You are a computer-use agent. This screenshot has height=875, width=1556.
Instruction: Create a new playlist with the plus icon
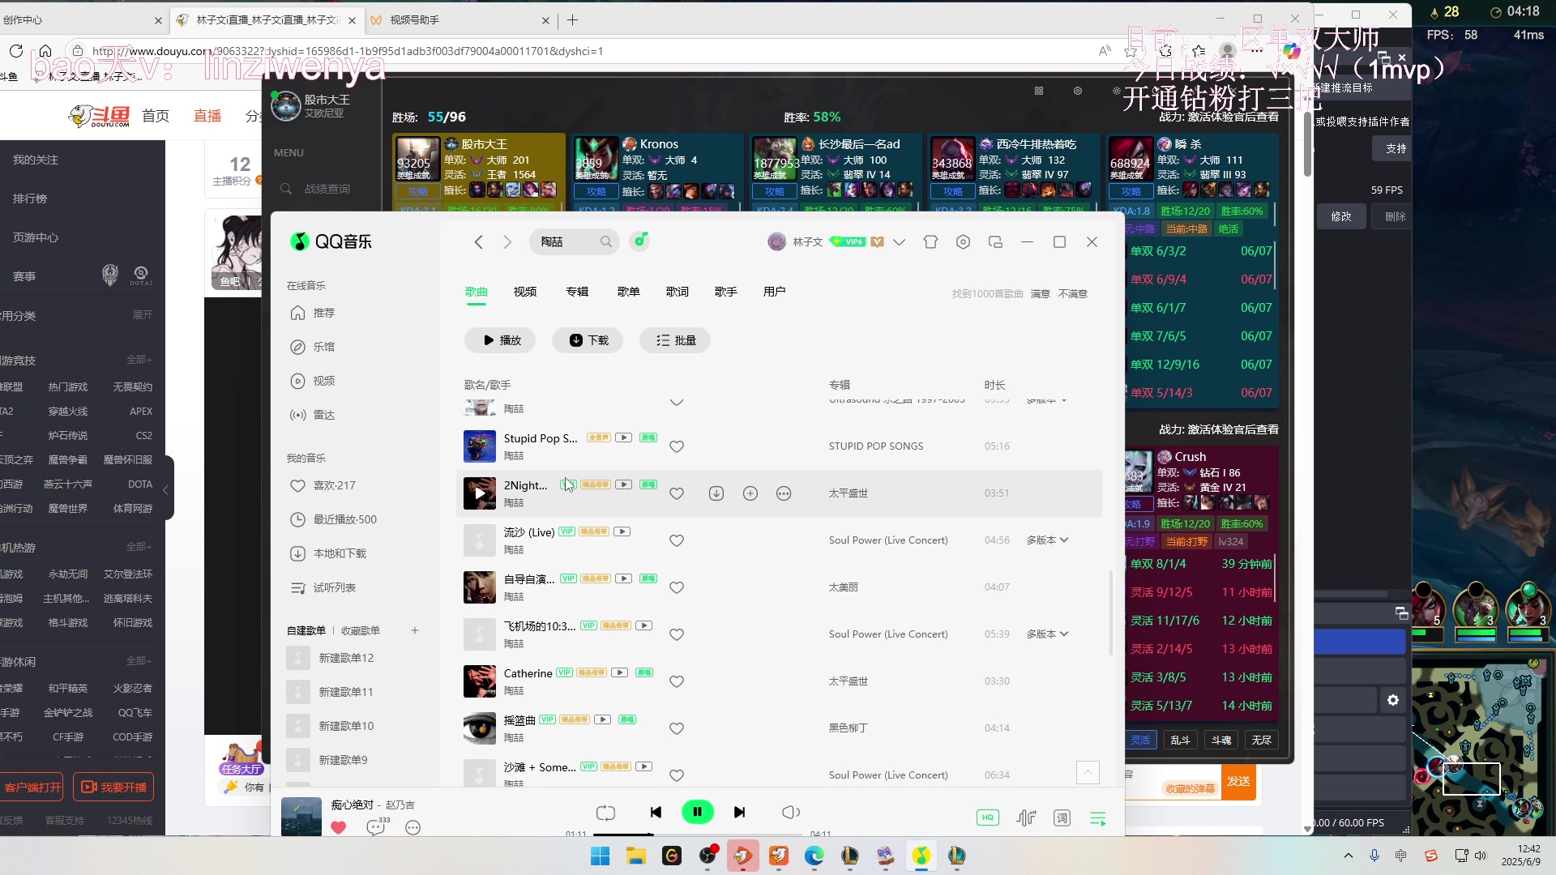[415, 630]
